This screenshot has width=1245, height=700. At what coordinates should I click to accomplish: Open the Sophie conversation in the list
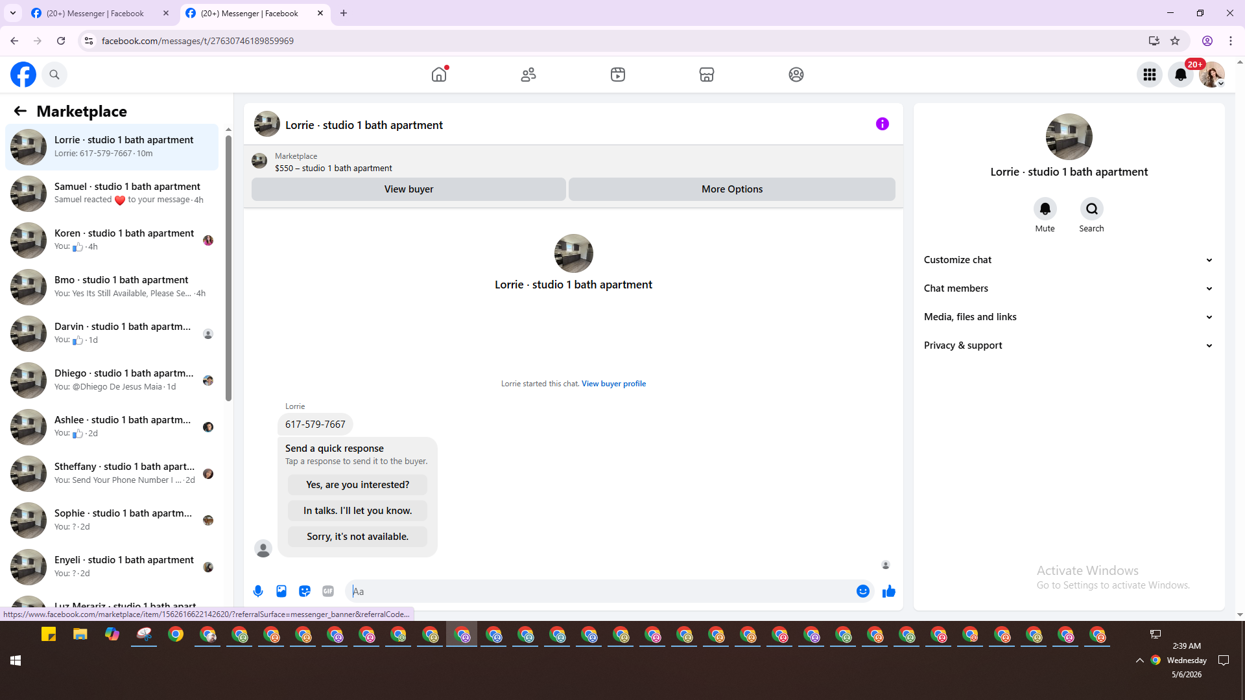112,520
